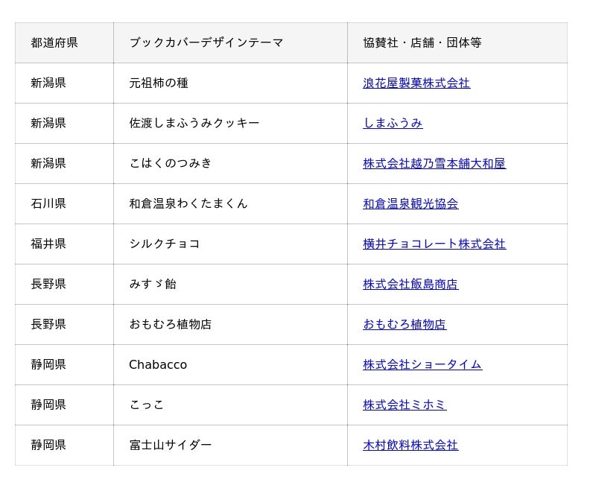Select the 元祖柿の種 theme cell
The height and width of the screenshot is (488, 596).
point(159,83)
